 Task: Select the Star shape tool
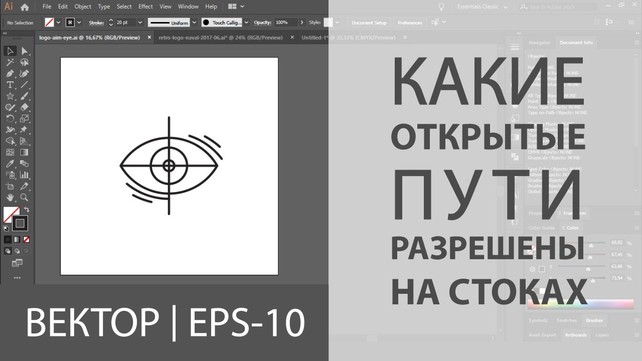click(x=10, y=96)
